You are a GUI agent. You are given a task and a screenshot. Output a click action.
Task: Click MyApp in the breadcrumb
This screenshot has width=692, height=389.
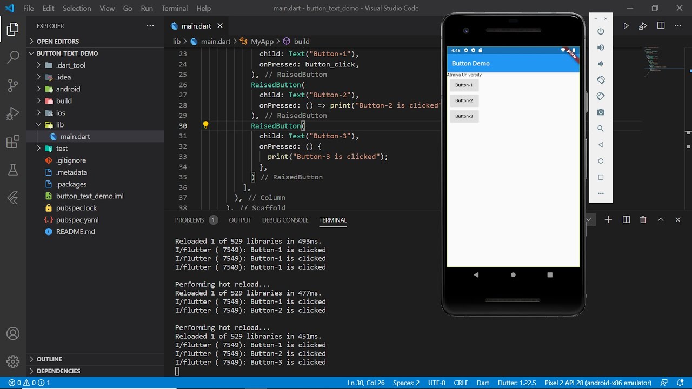262,41
